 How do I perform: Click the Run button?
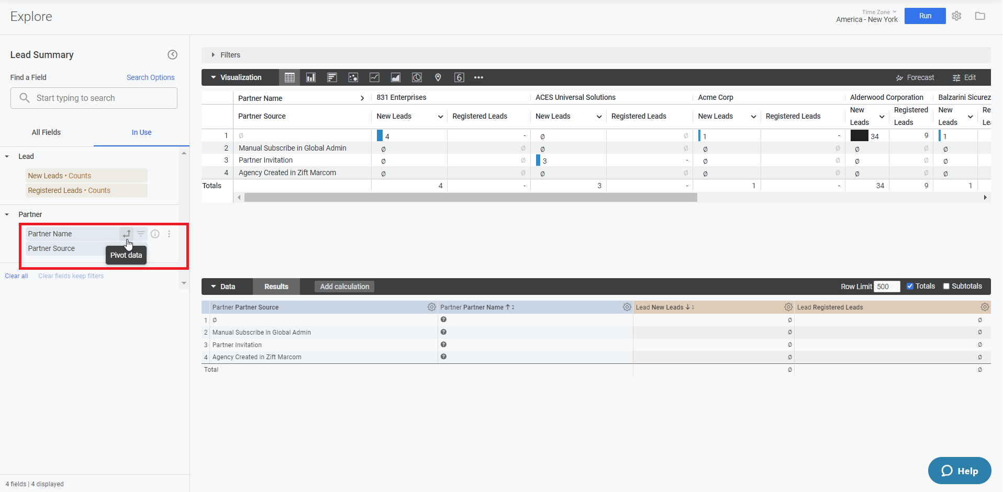click(x=924, y=16)
